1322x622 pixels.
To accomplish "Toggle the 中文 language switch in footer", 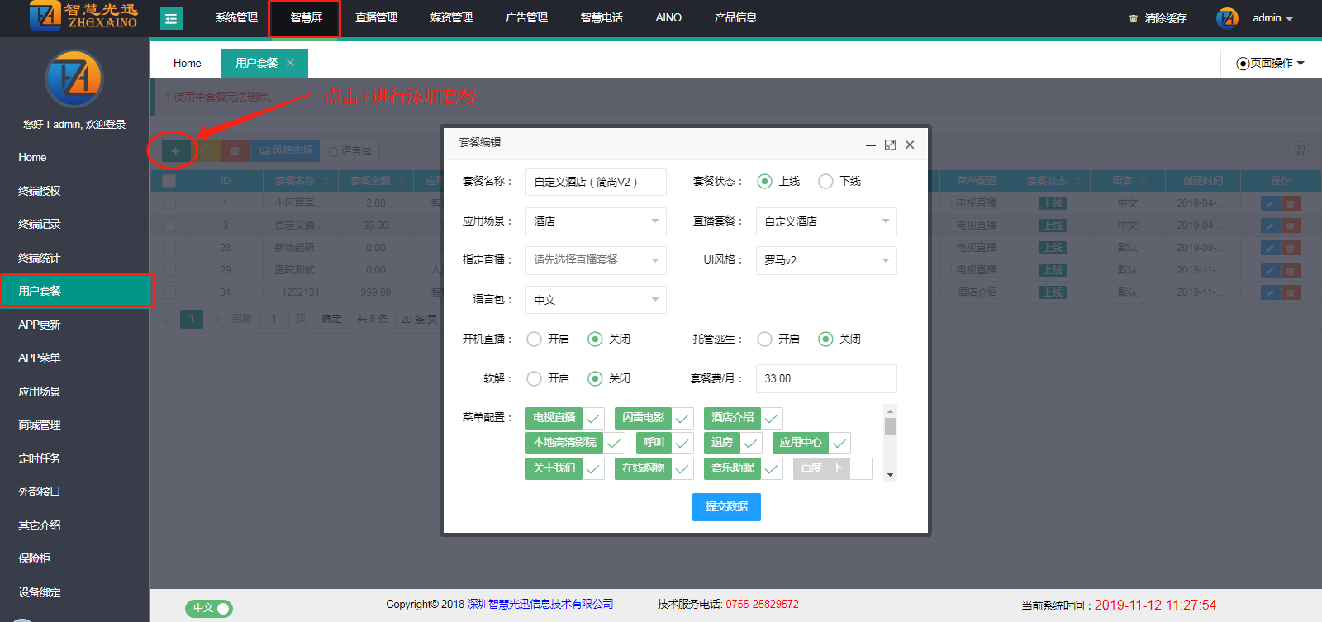I will pos(209,608).
